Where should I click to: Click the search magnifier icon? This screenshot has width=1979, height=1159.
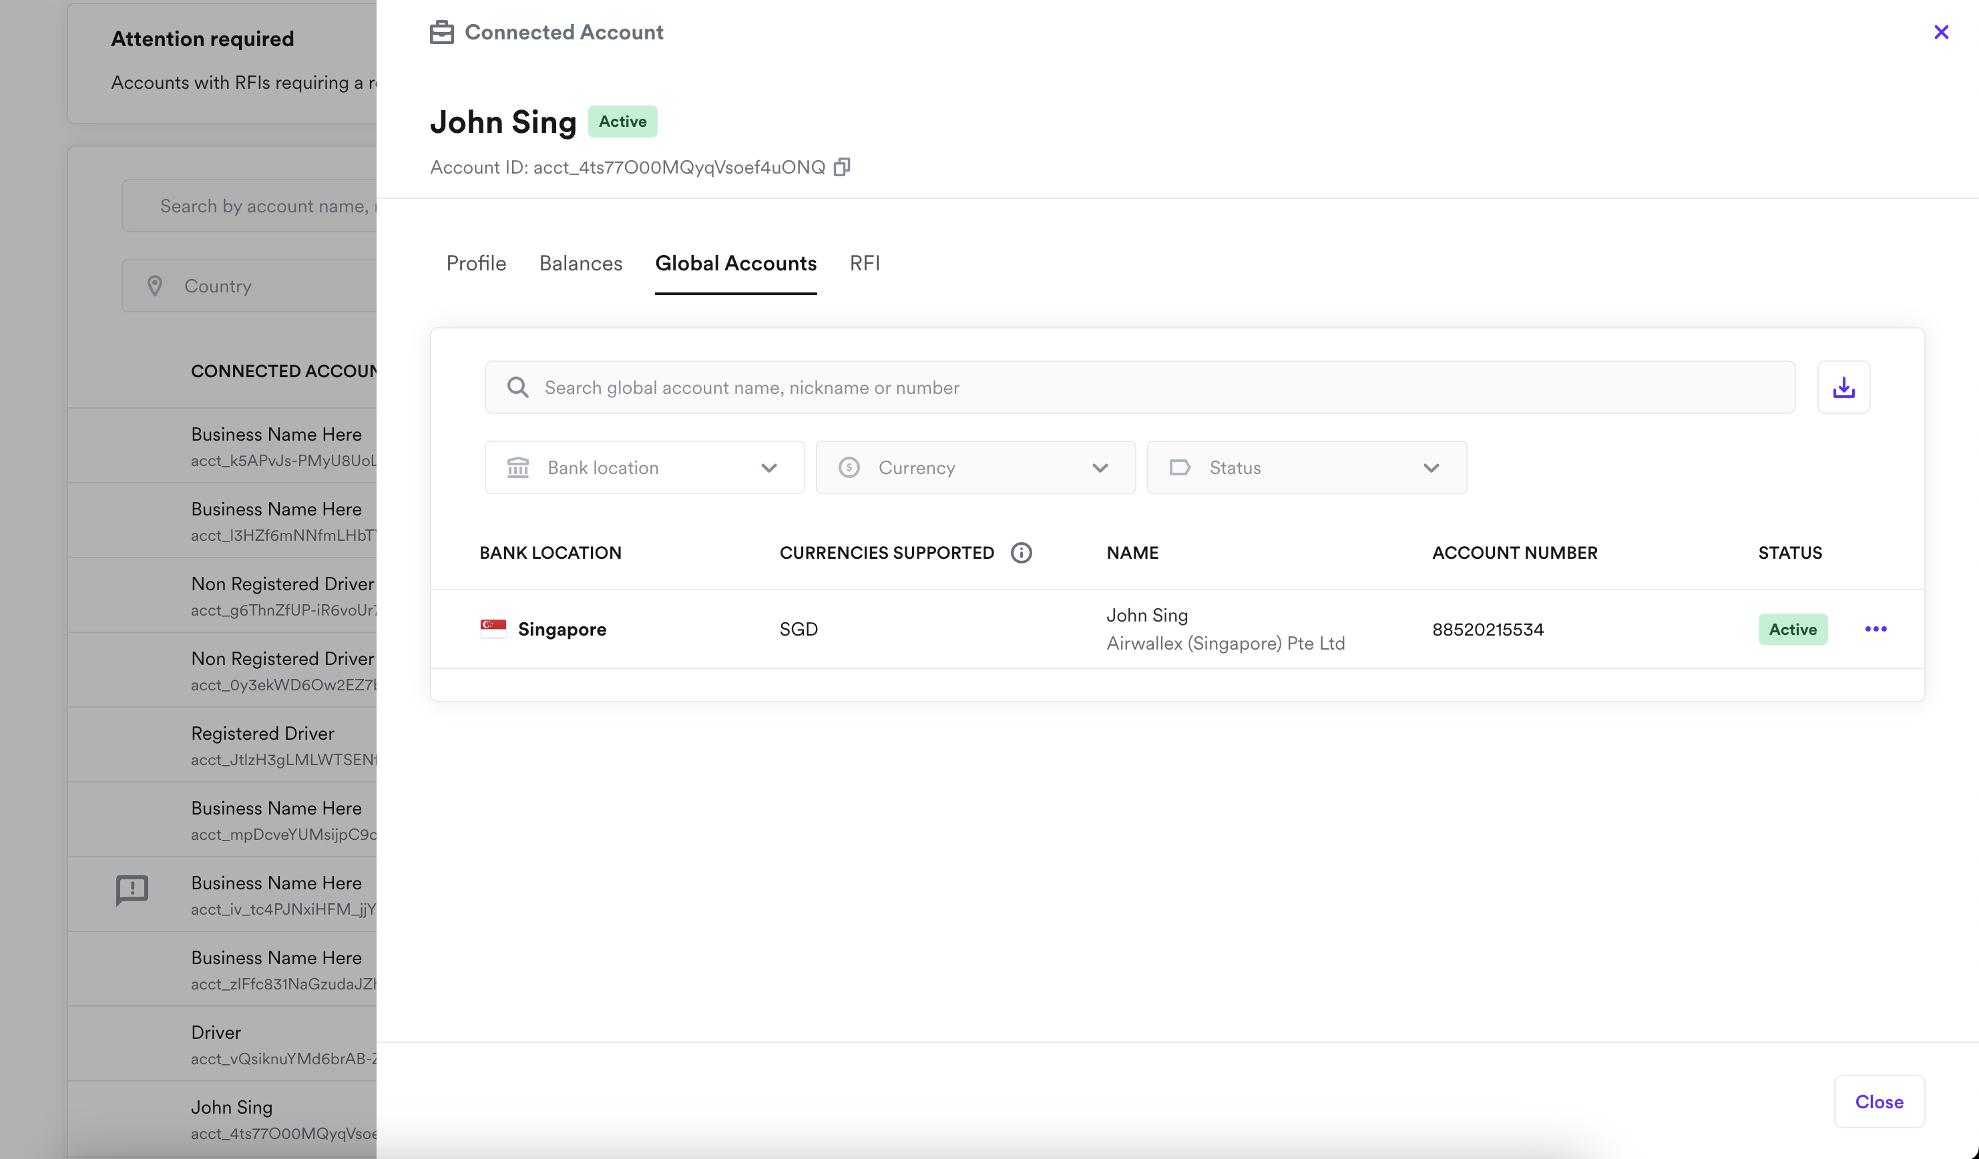[x=517, y=387]
